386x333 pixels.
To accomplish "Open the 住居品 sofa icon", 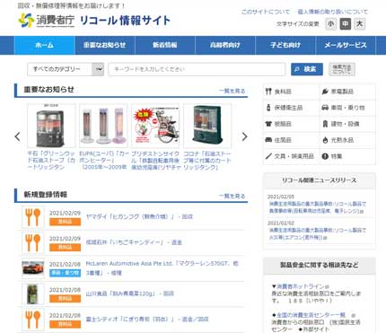I will coord(268,140).
